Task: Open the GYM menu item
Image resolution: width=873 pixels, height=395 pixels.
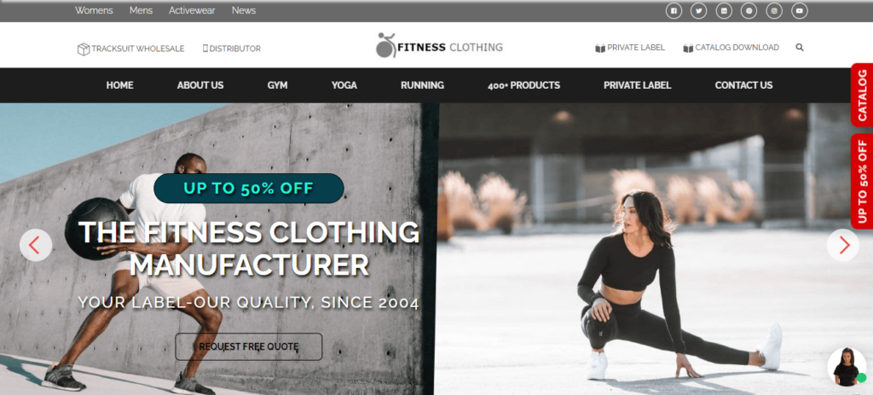Action: 277,85
